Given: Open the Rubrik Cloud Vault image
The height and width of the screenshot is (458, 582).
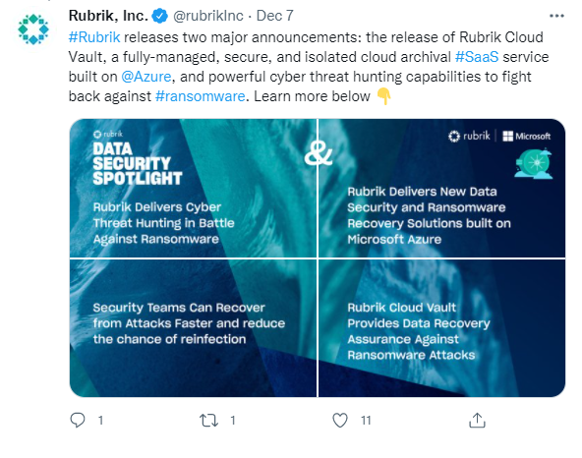Looking at the screenshot, I should pos(442,328).
